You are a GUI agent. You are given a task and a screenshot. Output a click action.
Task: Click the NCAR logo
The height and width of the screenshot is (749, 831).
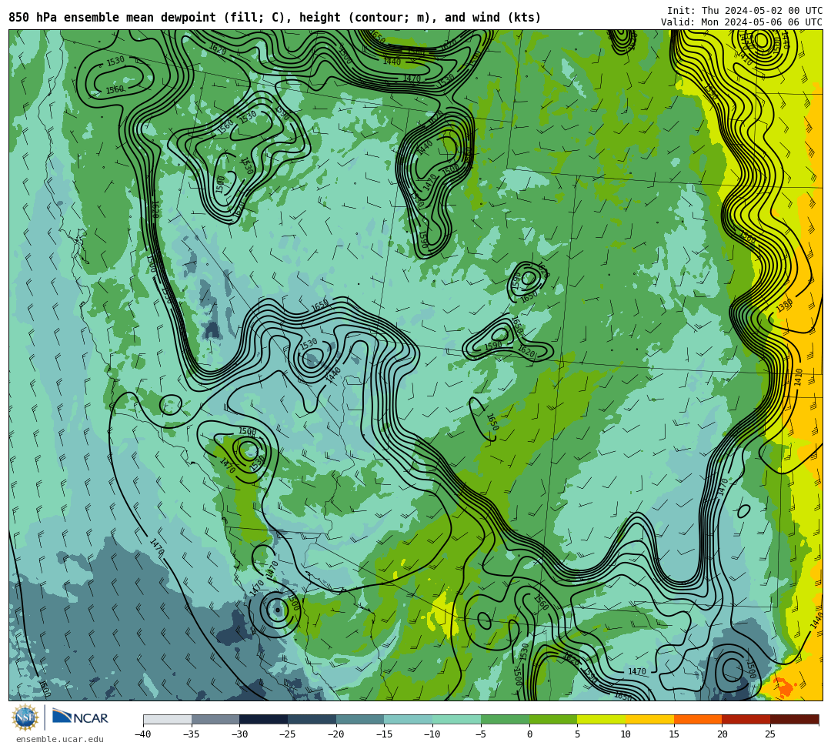[81, 717]
